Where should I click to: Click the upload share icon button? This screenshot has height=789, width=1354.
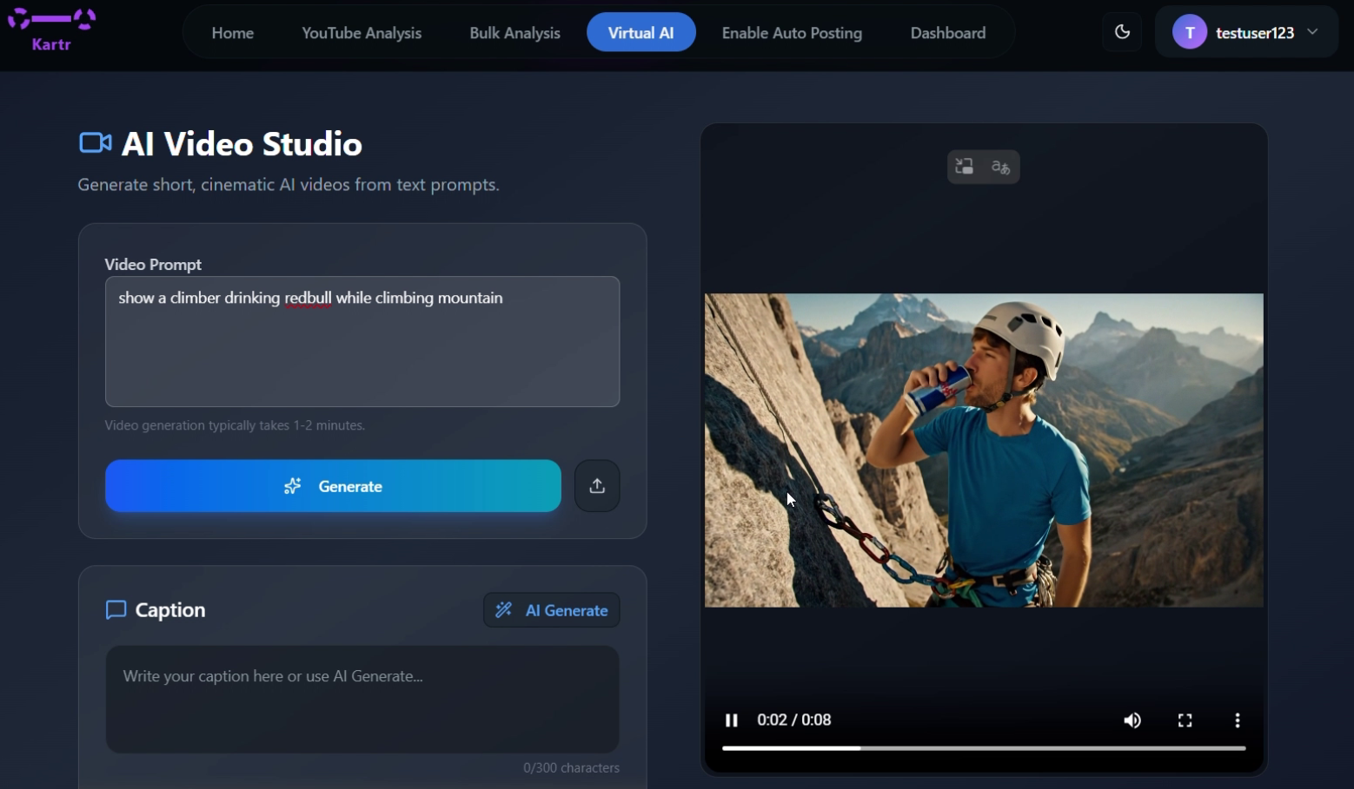597,486
